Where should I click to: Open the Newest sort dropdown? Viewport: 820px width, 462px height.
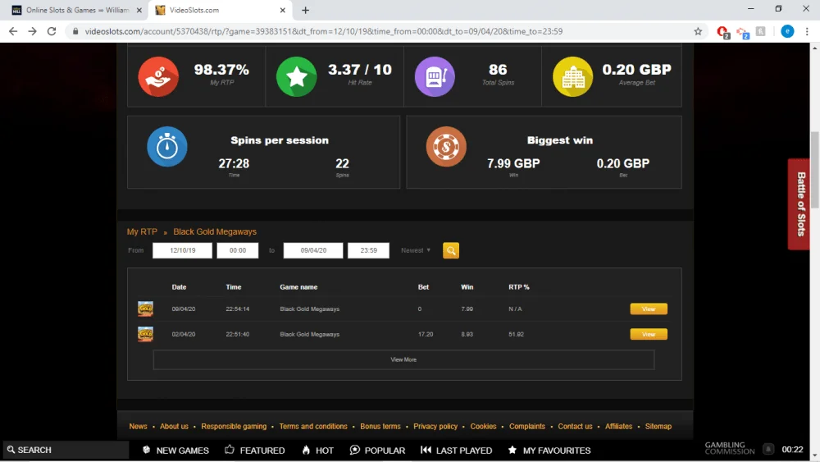point(416,250)
